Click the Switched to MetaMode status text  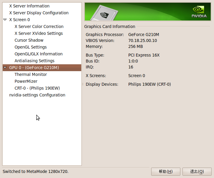pyautogui.click(x=35, y=171)
